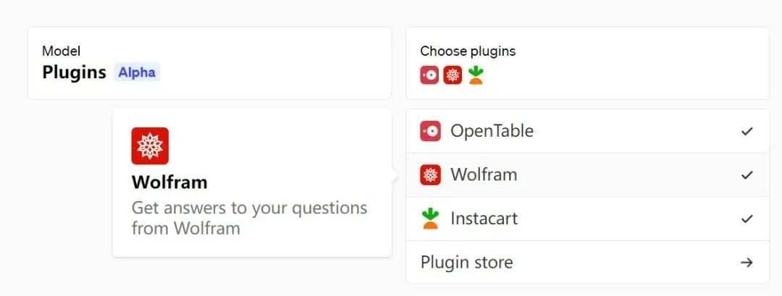Click the Wolfram description text

pyautogui.click(x=249, y=219)
